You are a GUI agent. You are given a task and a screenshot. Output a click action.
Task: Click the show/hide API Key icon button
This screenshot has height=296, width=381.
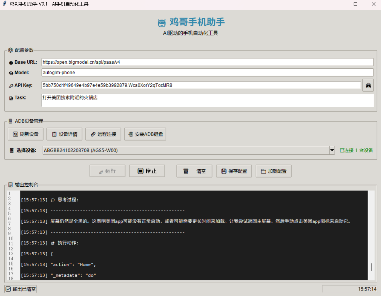368,85
